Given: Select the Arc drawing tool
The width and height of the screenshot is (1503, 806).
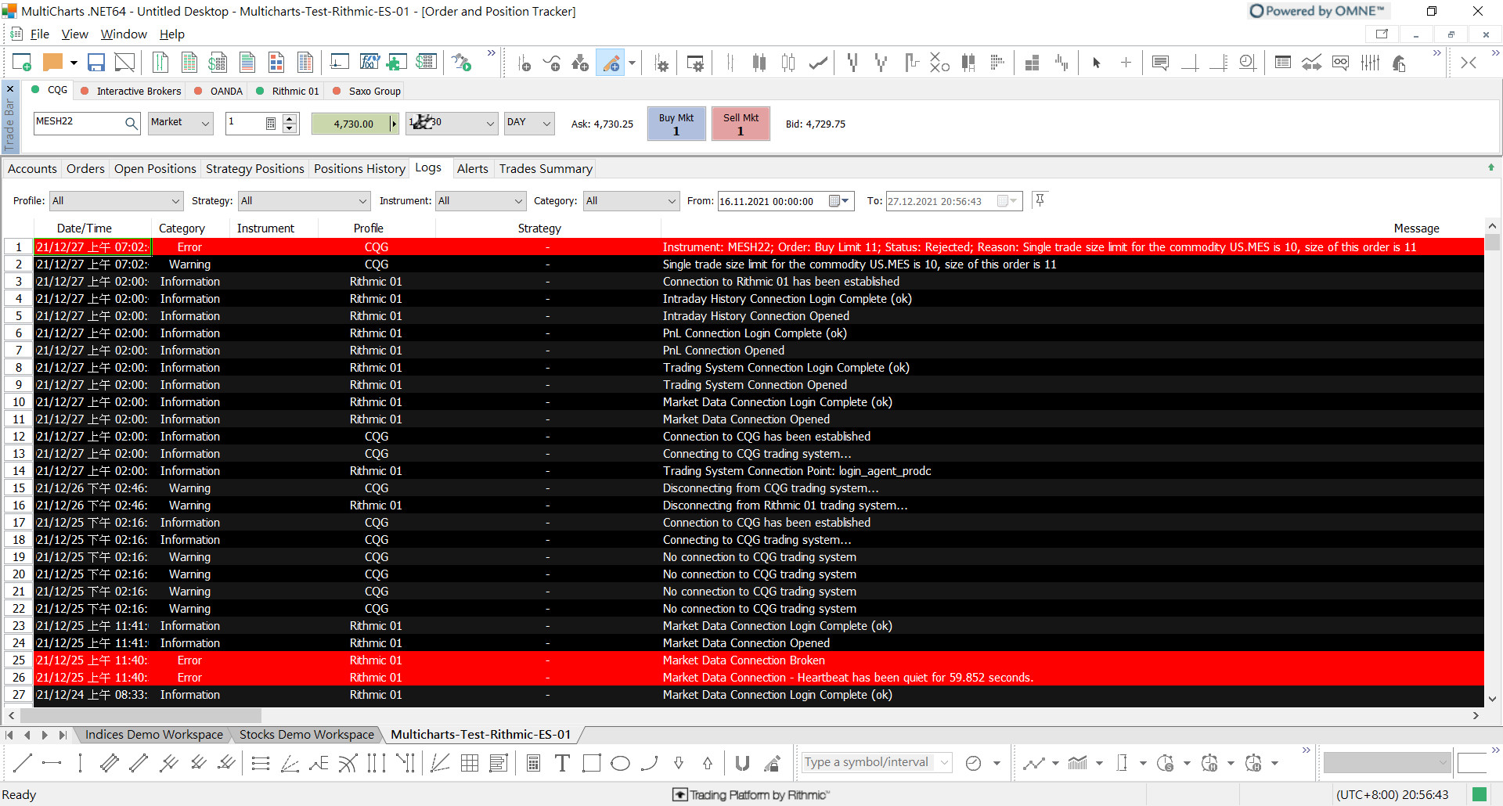Looking at the screenshot, I should 649,763.
